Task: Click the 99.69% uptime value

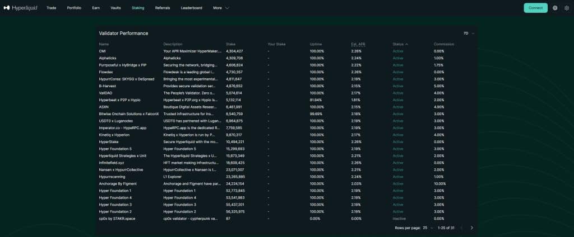Action: pyautogui.click(x=316, y=114)
